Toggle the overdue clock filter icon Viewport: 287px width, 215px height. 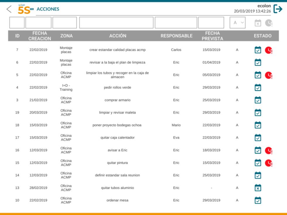[x=269, y=23]
